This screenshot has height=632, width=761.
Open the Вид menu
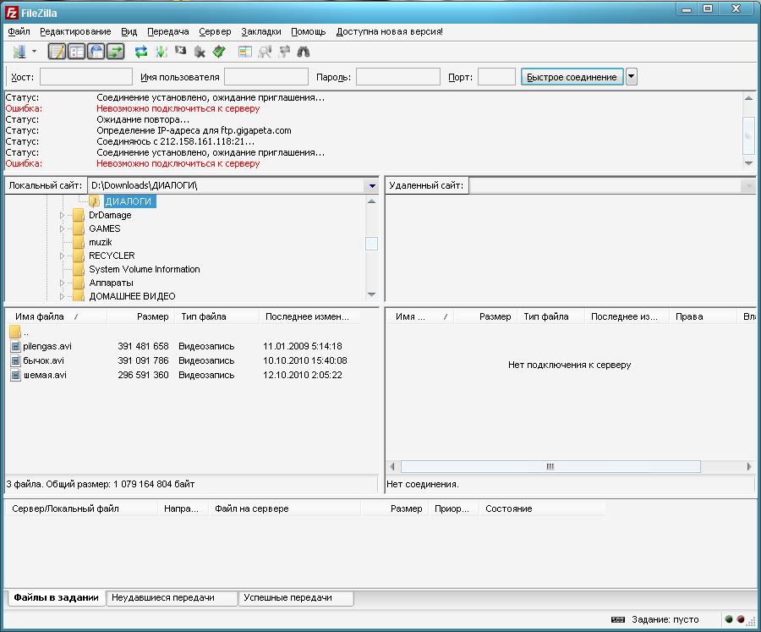(129, 31)
